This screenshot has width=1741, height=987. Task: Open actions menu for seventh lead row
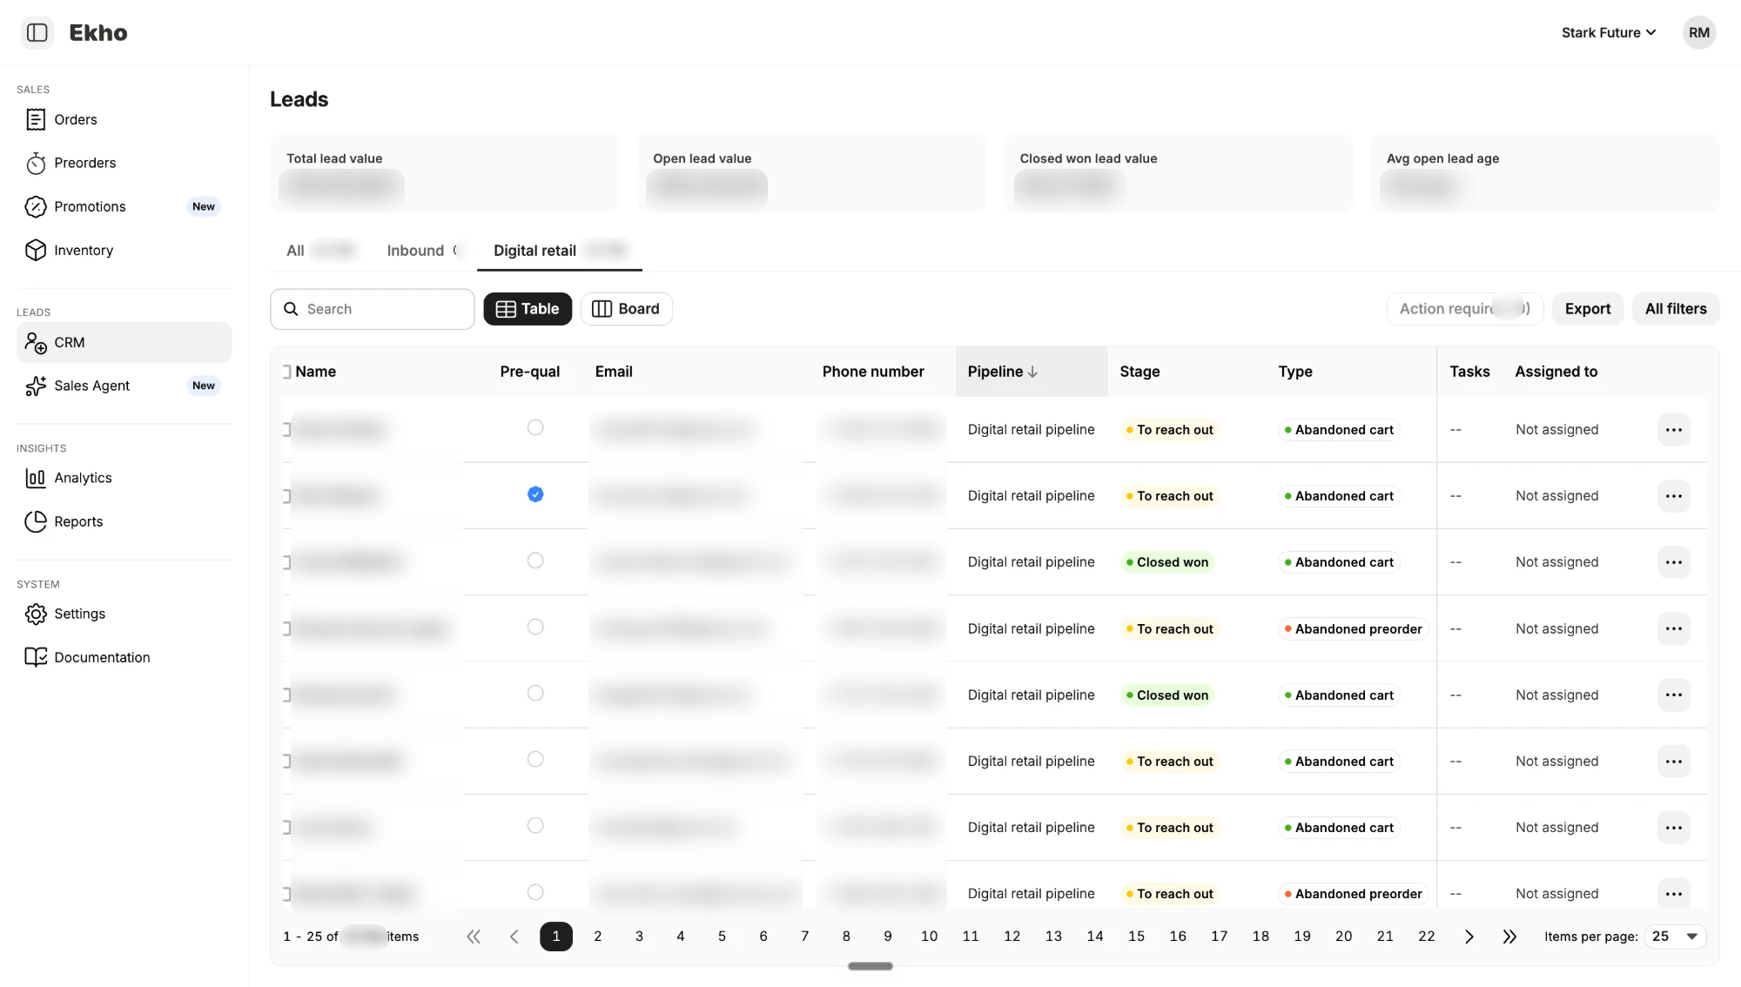click(1673, 828)
